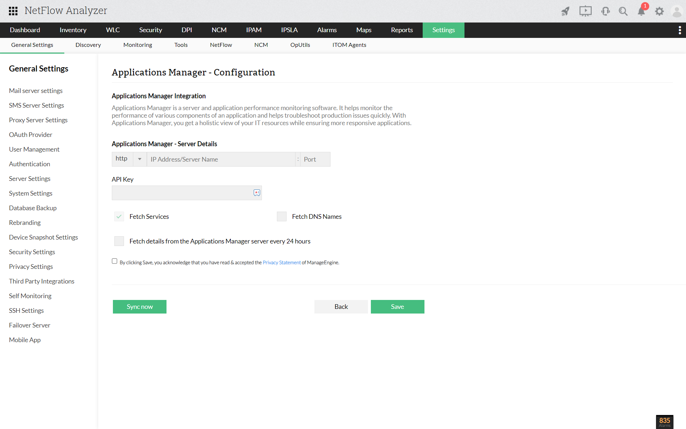The width and height of the screenshot is (686, 429).
Task: Enable the Fetch DNS Names checkbox
Action: 282,217
